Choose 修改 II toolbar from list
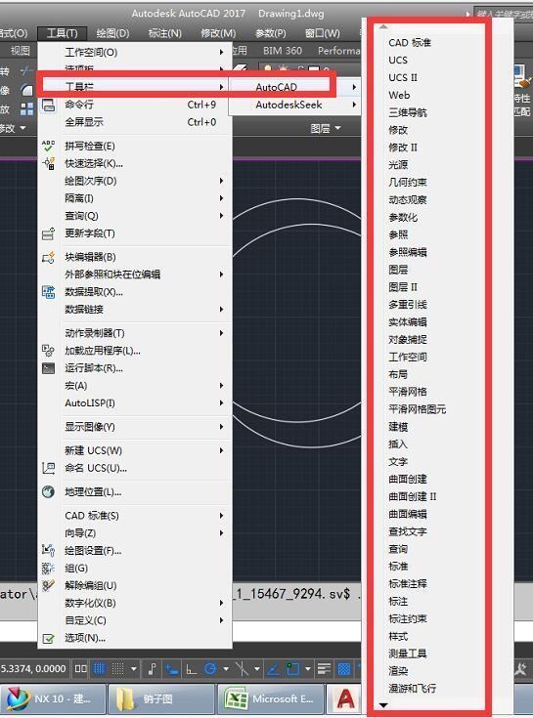Screen dimensions: 533x718 [403, 148]
